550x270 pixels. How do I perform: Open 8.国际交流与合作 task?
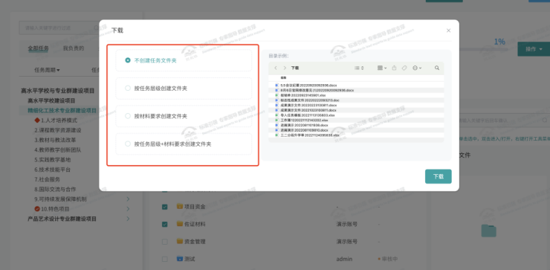(x=55, y=189)
